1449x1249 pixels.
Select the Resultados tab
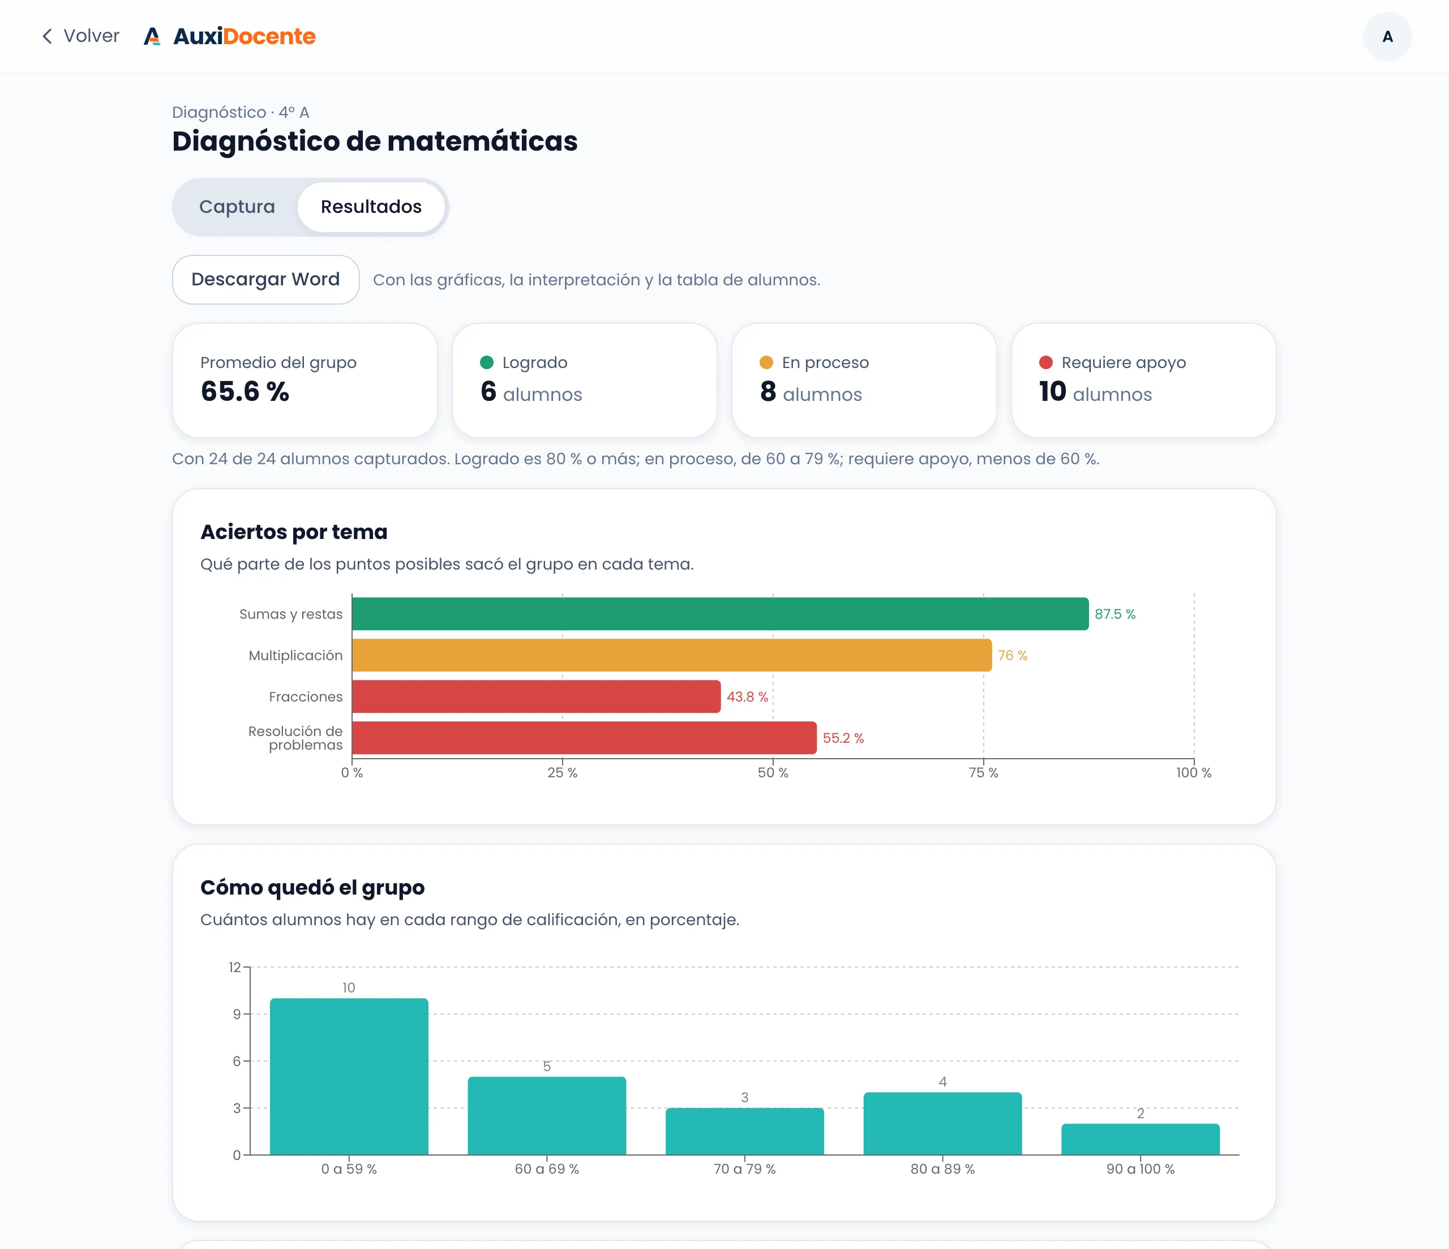[x=371, y=207]
